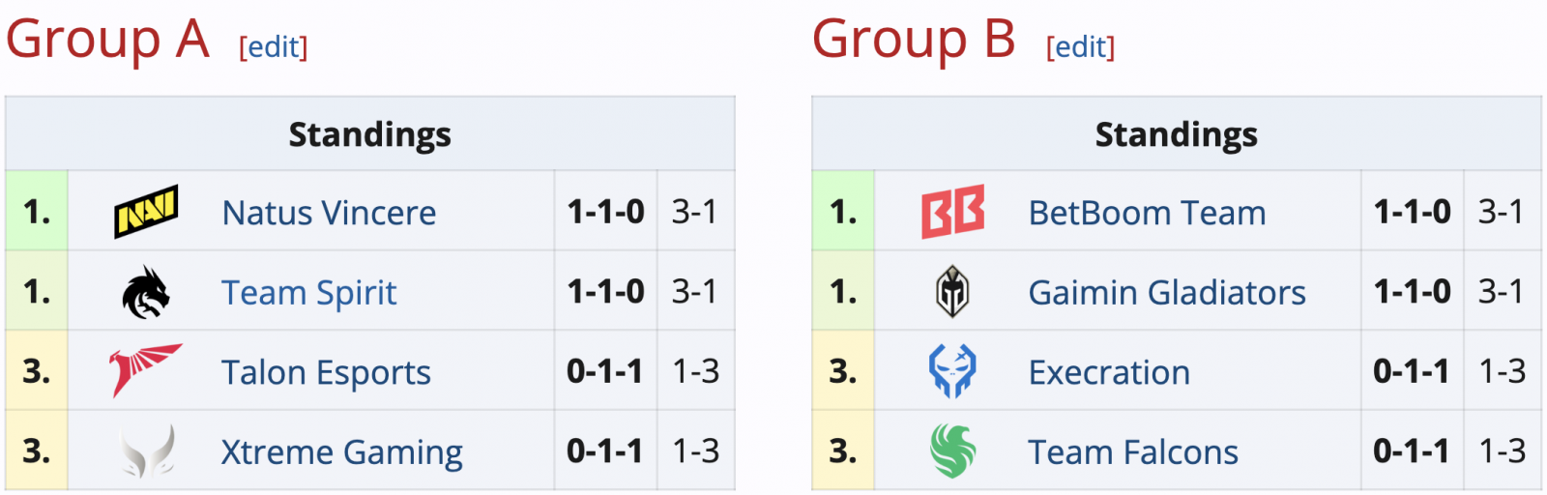Click the Natus Vincere team logo
The image size is (1547, 495).
(146, 211)
